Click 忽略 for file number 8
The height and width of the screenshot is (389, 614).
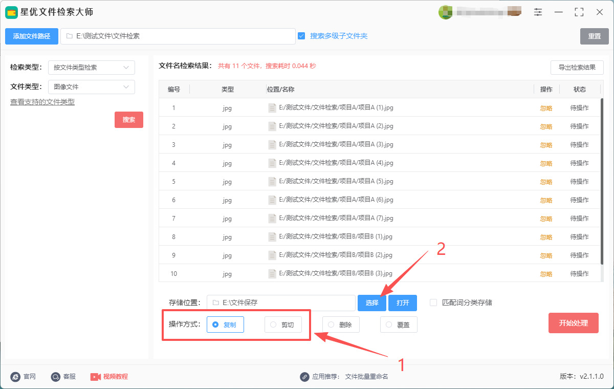[546, 237]
